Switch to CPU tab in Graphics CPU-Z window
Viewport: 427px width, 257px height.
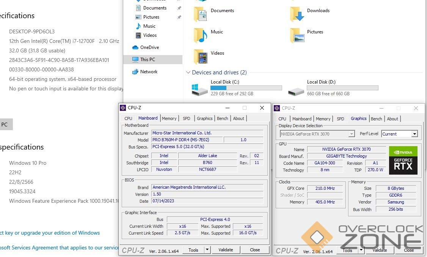(x=283, y=119)
